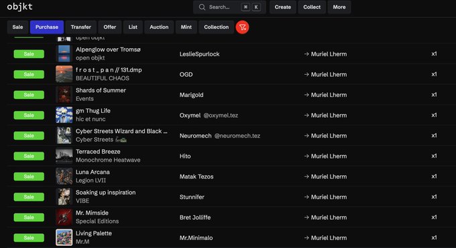Open gm Thug Life title

click(93, 111)
